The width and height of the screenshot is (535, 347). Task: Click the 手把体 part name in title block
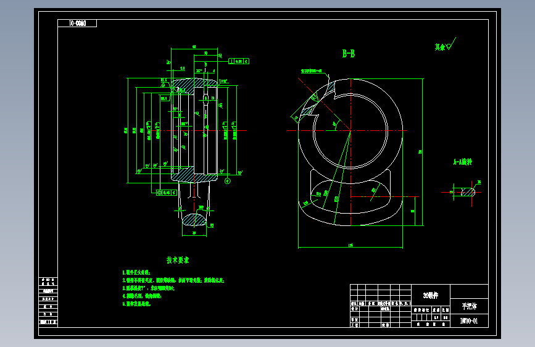coord(469,306)
